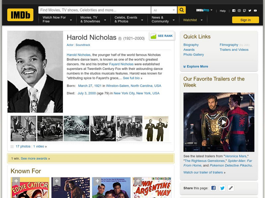265x198 pixels.
Task: Copy the share link icon
Action: point(231,188)
